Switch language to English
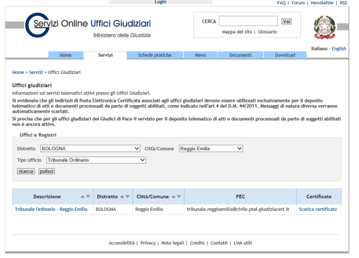The height and width of the screenshot is (258, 359). tap(339, 48)
